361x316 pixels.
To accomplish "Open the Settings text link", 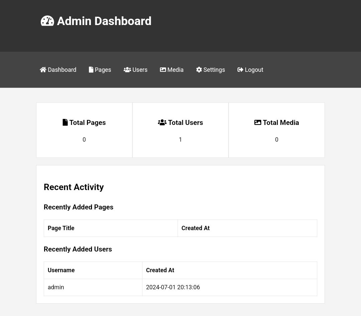I will (214, 70).
